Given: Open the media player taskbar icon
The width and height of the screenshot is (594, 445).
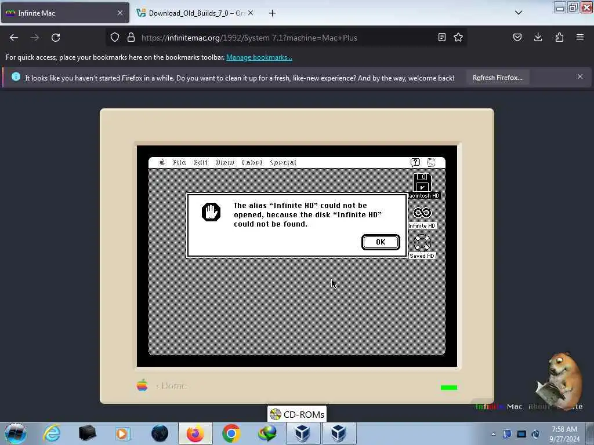Looking at the screenshot, I should click(x=123, y=433).
